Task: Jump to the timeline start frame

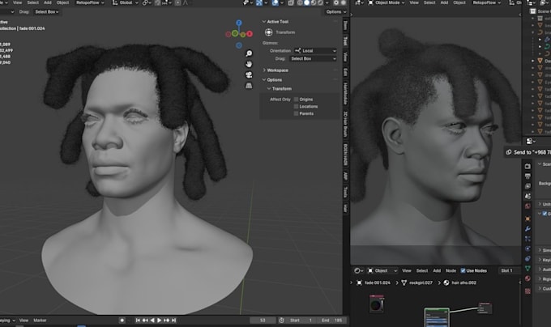Action: pos(138,321)
